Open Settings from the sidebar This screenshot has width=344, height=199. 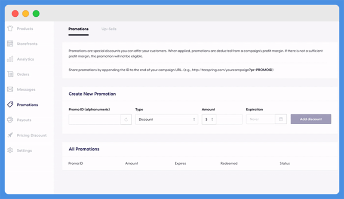tap(25, 150)
